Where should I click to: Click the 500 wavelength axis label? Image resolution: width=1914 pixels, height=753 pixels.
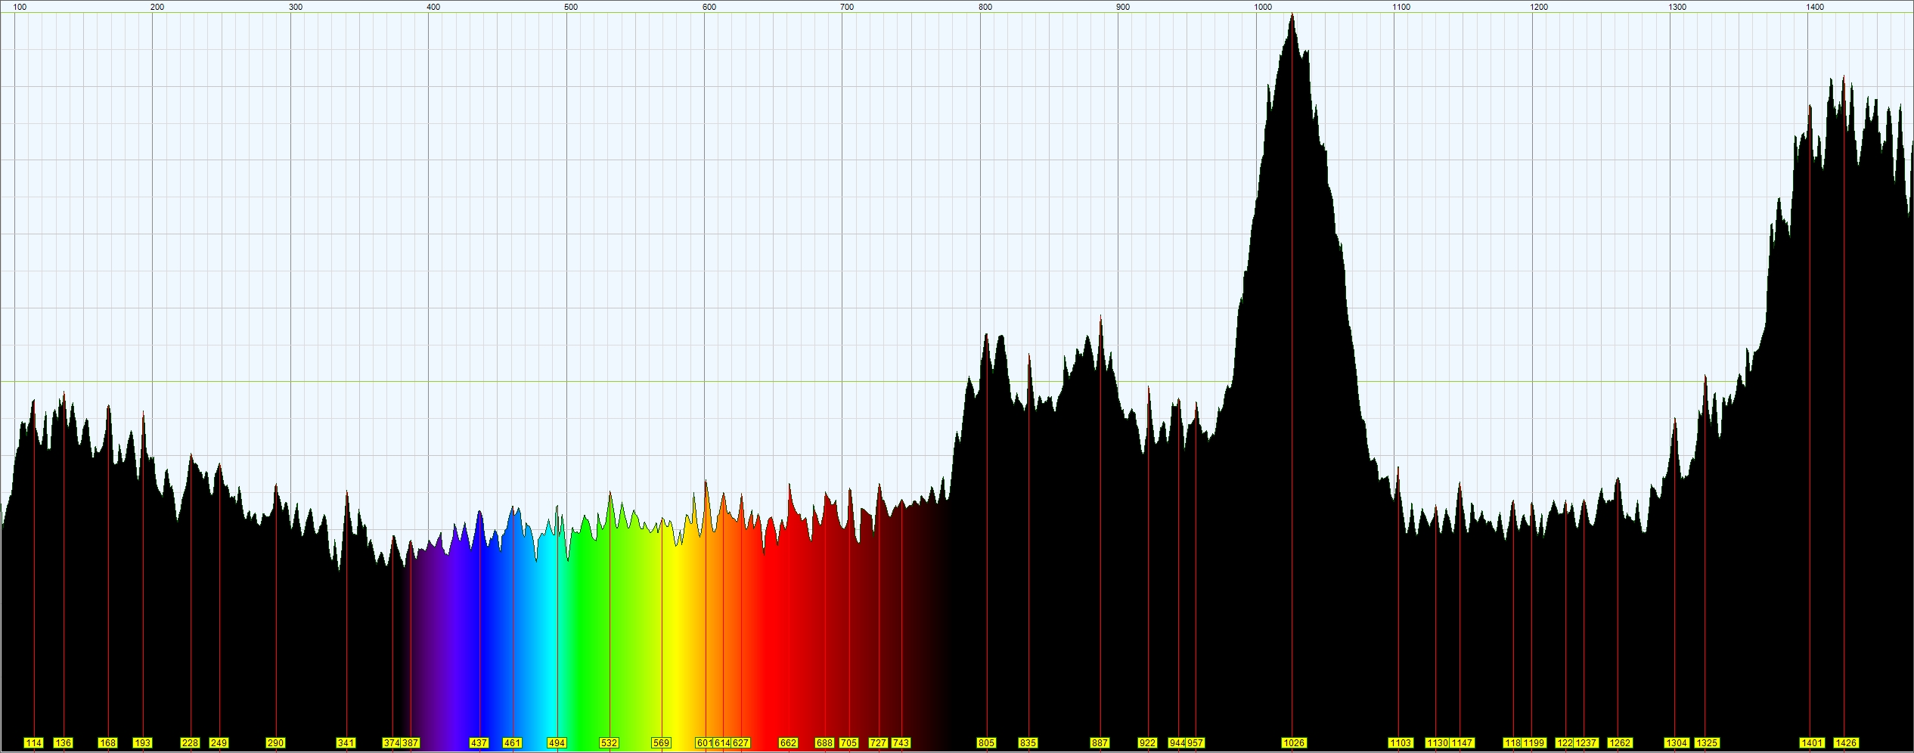(571, 7)
